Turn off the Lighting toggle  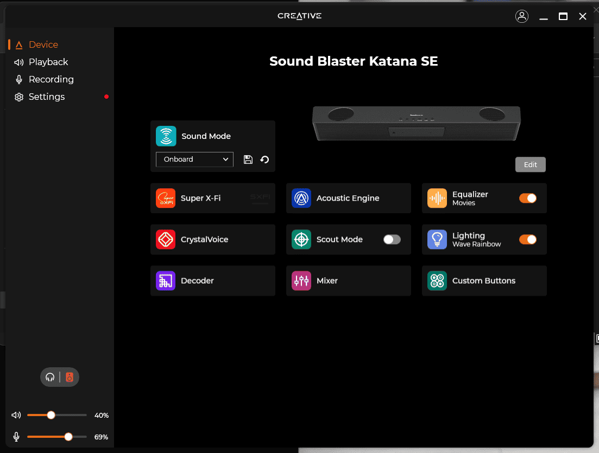point(527,239)
